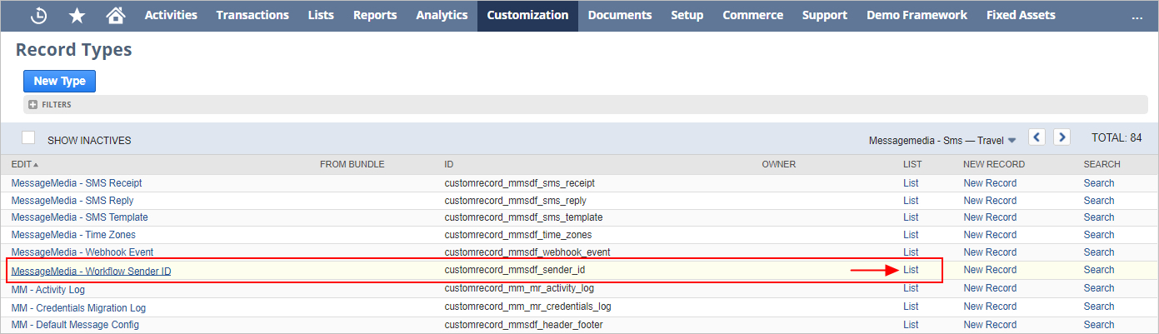Open the Analytics menu
The height and width of the screenshot is (334, 1159).
coord(442,15)
